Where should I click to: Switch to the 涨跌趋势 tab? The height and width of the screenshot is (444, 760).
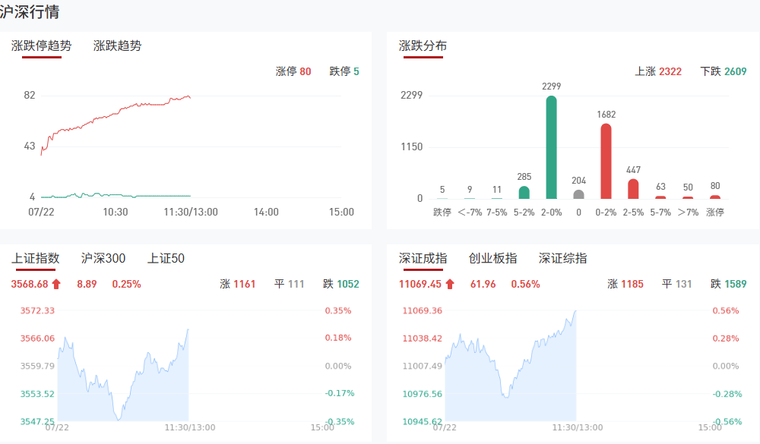pos(117,46)
